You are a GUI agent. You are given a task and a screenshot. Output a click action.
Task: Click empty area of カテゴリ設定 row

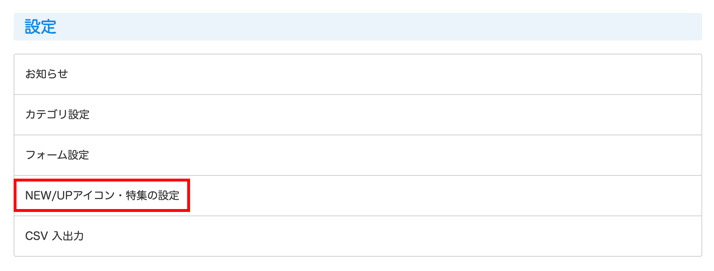394,115
